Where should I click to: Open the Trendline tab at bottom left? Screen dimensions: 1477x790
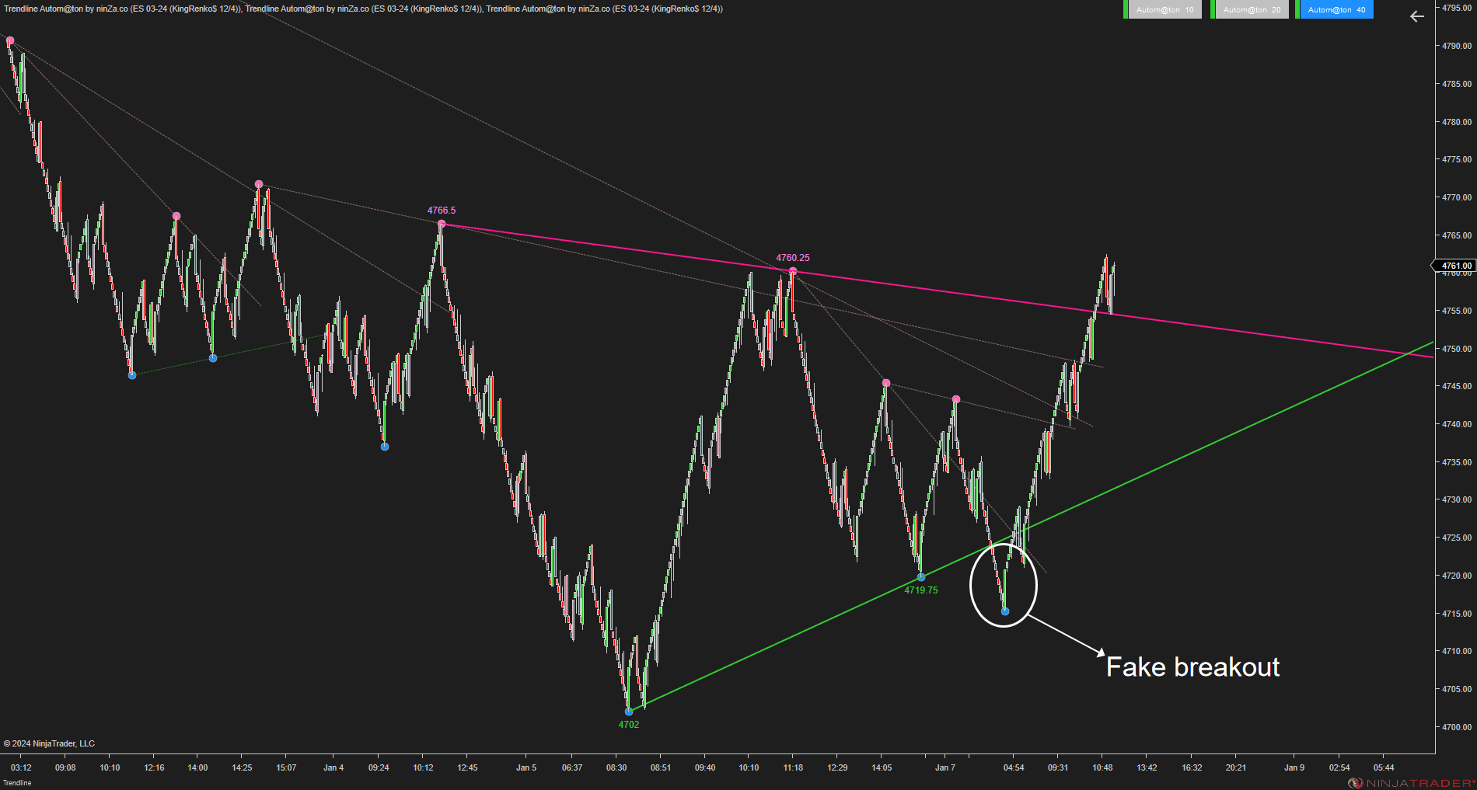pos(17,782)
